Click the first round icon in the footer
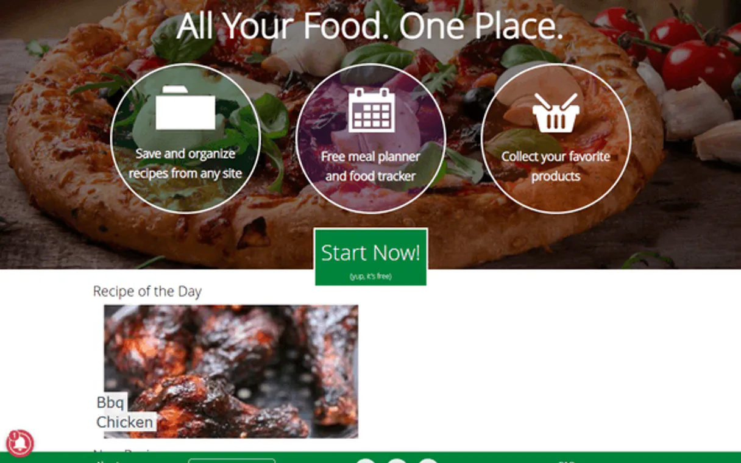Screen dimensions: 741x463 point(366,461)
